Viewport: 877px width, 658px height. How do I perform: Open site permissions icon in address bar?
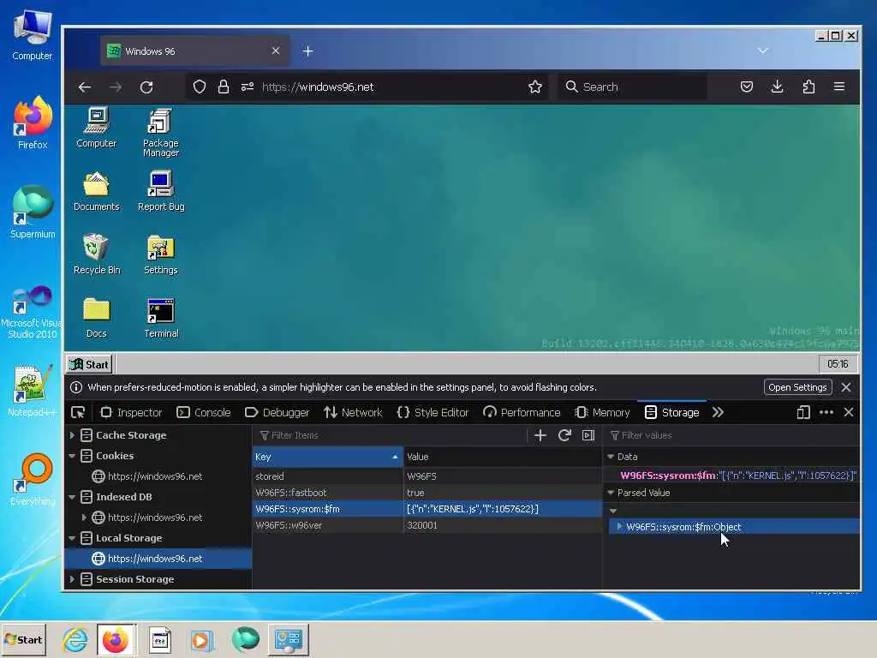point(248,87)
